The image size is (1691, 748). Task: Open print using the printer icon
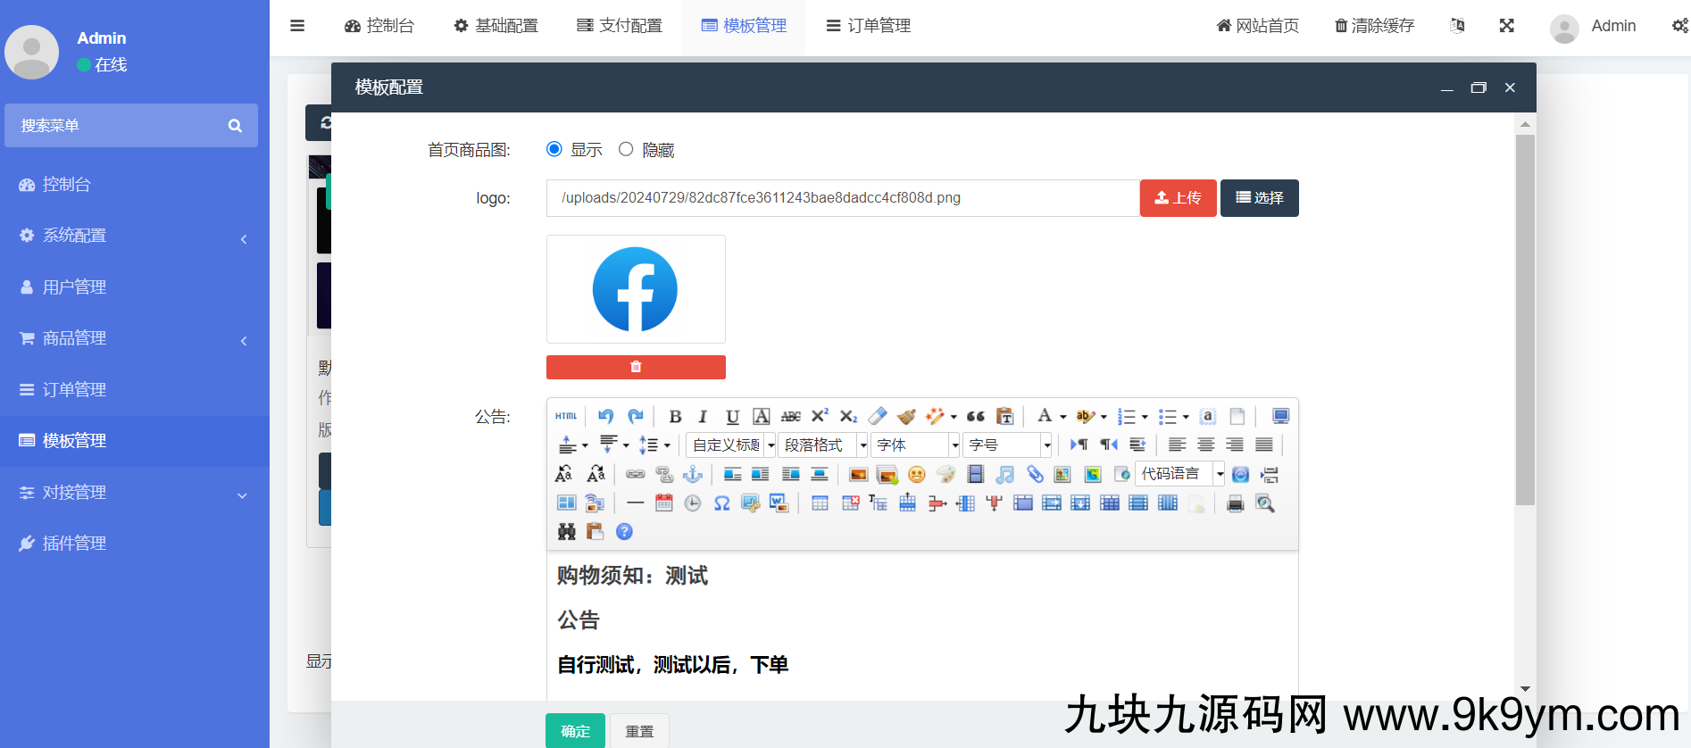pyautogui.click(x=1235, y=503)
